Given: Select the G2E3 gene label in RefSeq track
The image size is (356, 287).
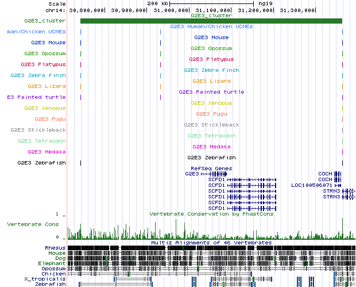Looking at the screenshot, I should pos(191,174).
